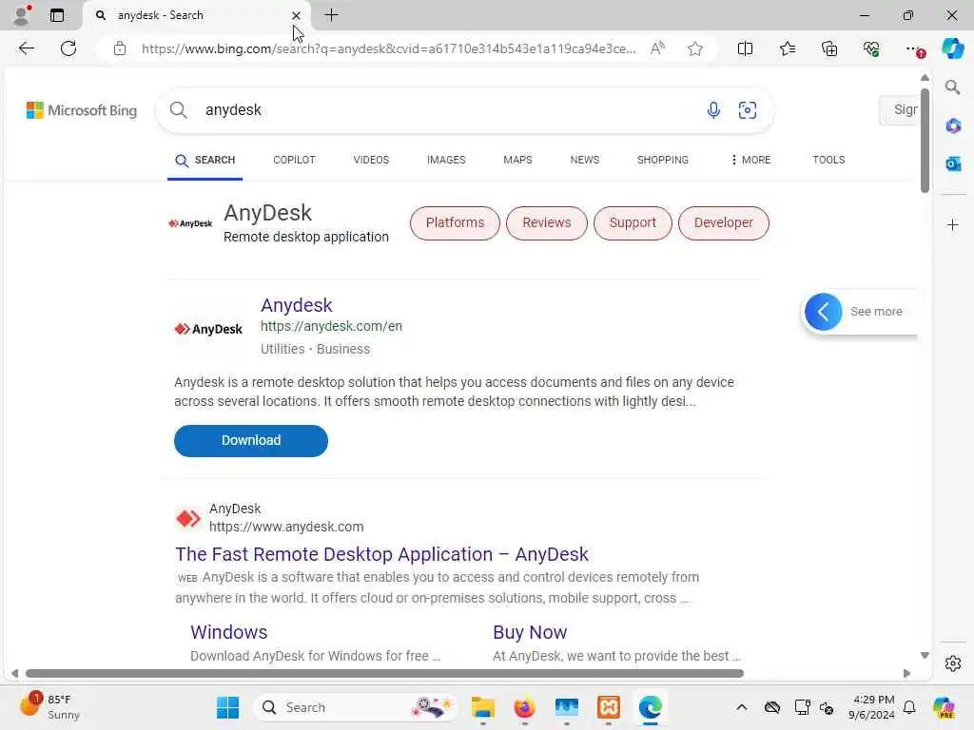974x730 pixels.
Task: Open a new tab with plus button
Action: (x=332, y=15)
